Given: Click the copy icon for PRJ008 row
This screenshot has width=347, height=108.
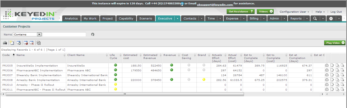Looking at the screenshot, I should click(338, 80).
